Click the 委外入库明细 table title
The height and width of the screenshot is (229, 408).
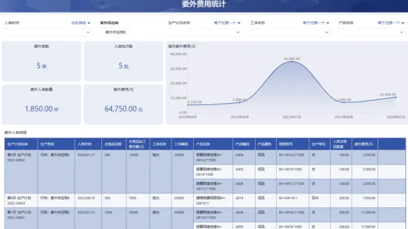pos(15,132)
